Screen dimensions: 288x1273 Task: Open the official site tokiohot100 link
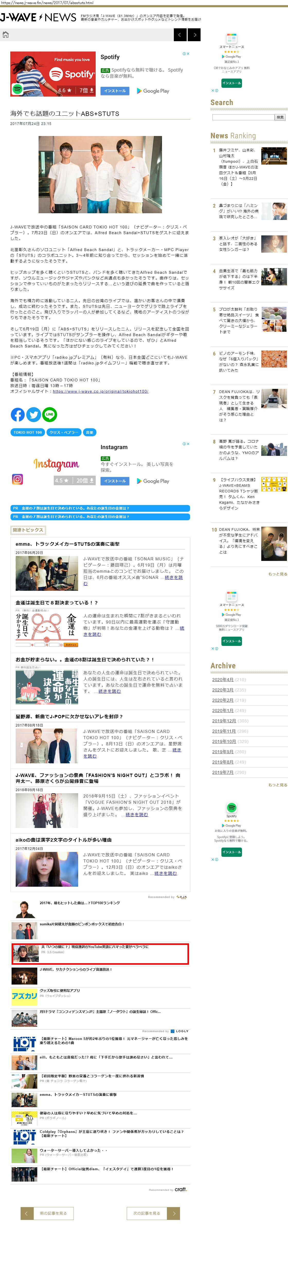point(101,391)
